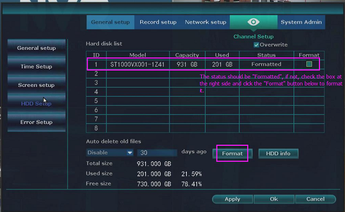Screen dimensions: 345x212
Task: Open the Network setup tab
Action: [205, 22]
